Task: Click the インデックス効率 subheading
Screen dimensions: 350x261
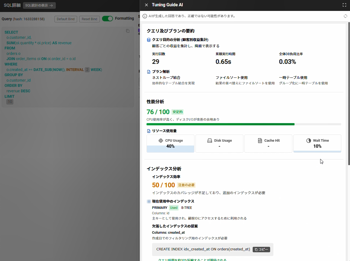Action: click(x=166, y=177)
